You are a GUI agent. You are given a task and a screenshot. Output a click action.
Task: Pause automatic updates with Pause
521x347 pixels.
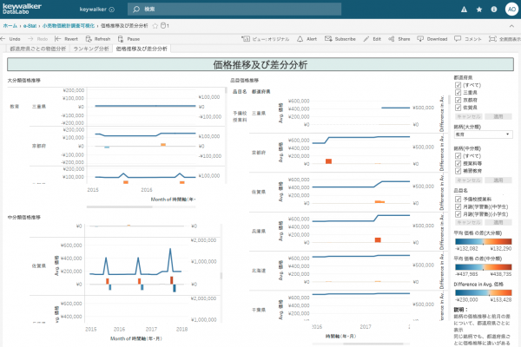coord(129,39)
